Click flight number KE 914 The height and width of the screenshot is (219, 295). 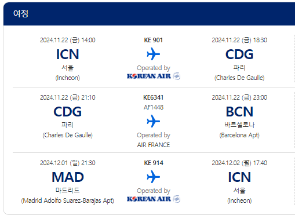tap(154, 163)
